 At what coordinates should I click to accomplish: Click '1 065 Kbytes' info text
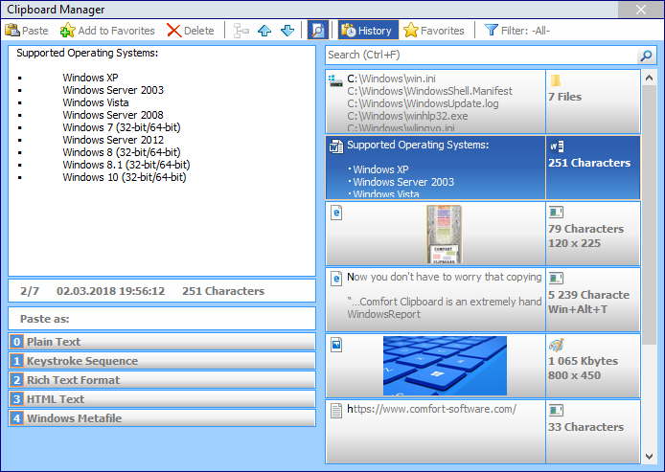(x=583, y=361)
